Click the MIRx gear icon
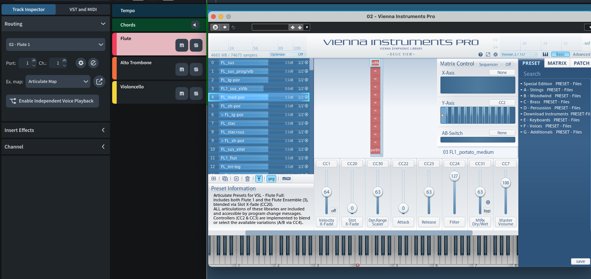The image size is (591, 279). [x=488, y=202]
